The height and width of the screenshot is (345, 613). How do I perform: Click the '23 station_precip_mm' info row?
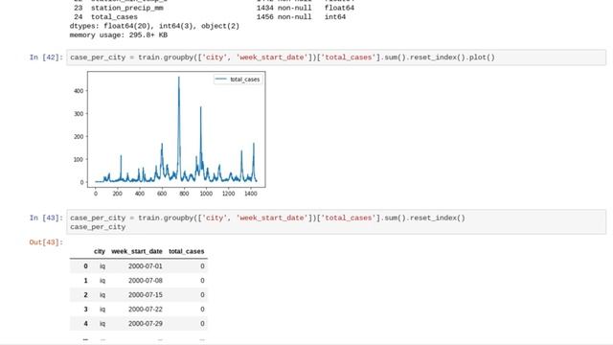click(214, 8)
